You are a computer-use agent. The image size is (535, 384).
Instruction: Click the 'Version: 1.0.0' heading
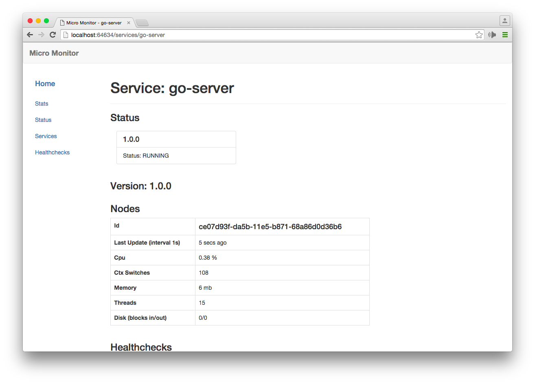click(x=141, y=186)
